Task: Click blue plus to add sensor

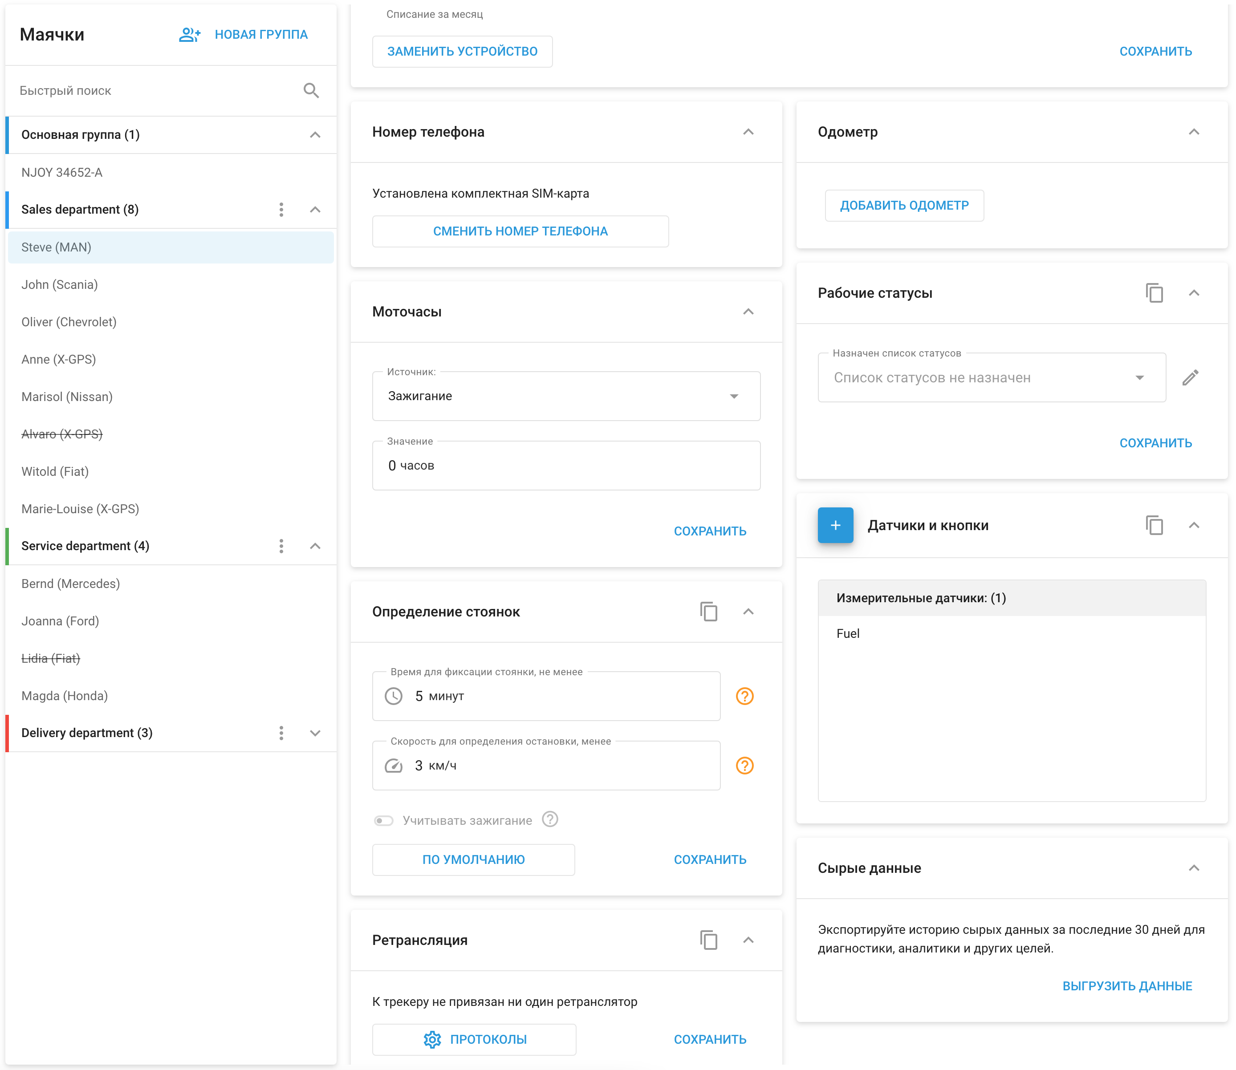Action: coord(835,526)
